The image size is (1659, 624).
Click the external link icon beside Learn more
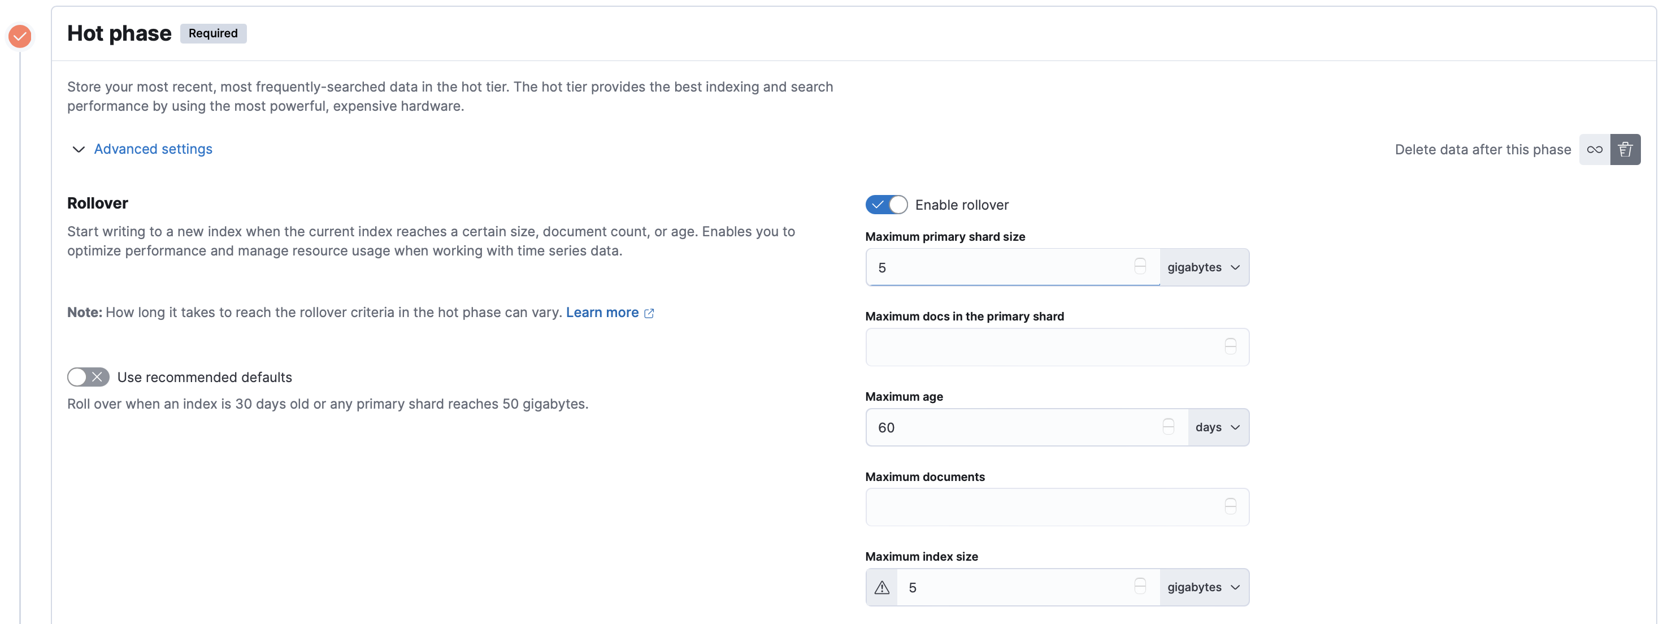(x=649, y=313)
